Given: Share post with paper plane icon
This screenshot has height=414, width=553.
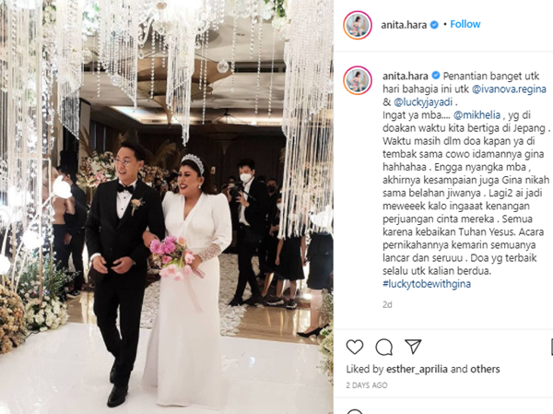Looking at the screenshot, I should [x=413, y=347].
